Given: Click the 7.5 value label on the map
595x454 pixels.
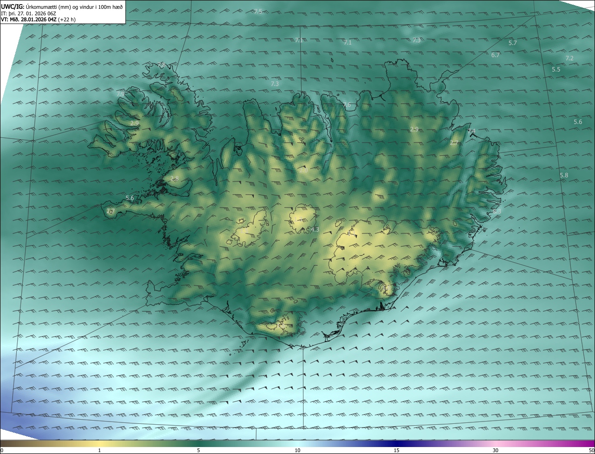Looking at the screenshot, I should 258,11.
